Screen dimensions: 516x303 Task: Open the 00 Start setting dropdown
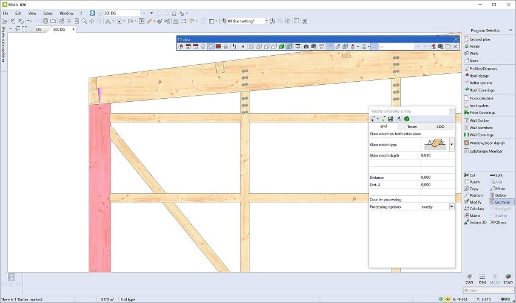click(265, 21)
